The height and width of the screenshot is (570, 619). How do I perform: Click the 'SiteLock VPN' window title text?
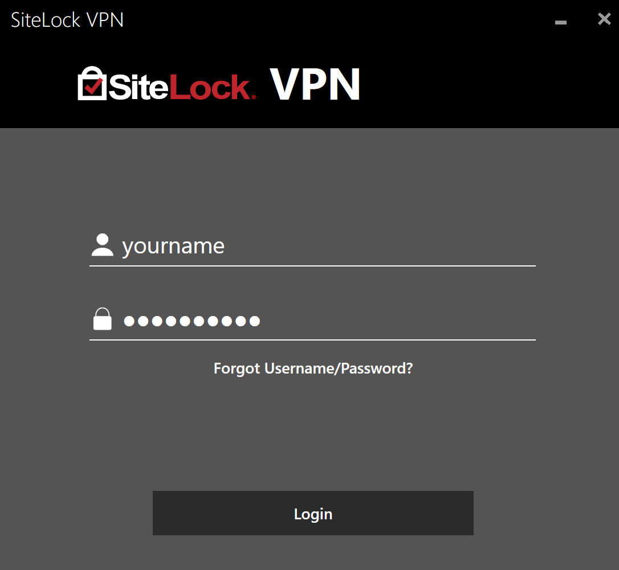(x=67, y=20)
